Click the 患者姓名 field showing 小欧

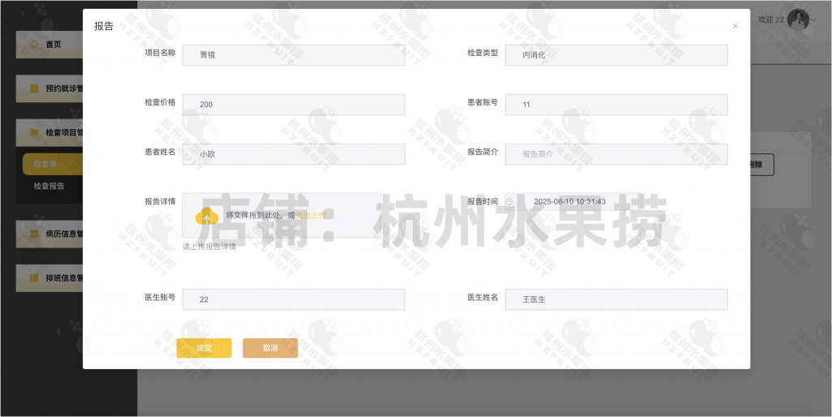click(293, 154)
